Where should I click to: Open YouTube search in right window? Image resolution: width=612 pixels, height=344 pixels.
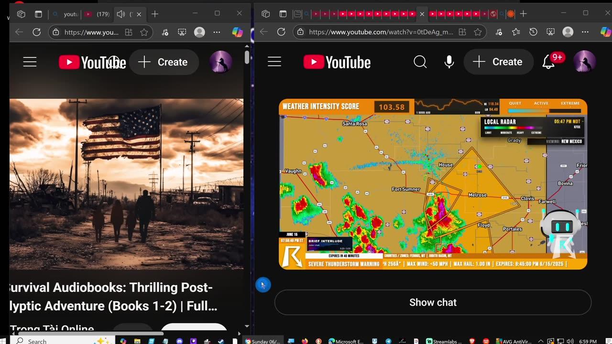pos(420,62)
